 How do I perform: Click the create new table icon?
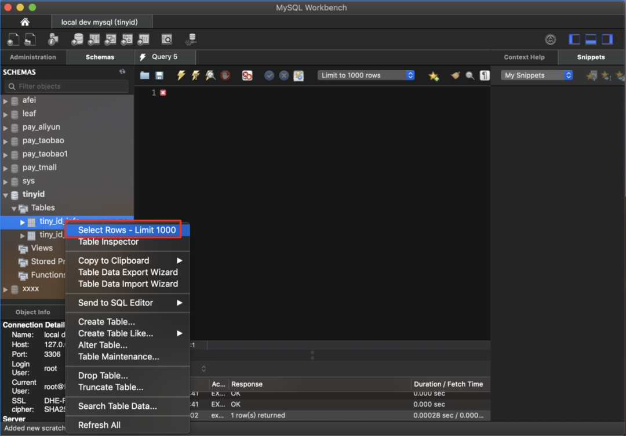(x=94, y=39)
